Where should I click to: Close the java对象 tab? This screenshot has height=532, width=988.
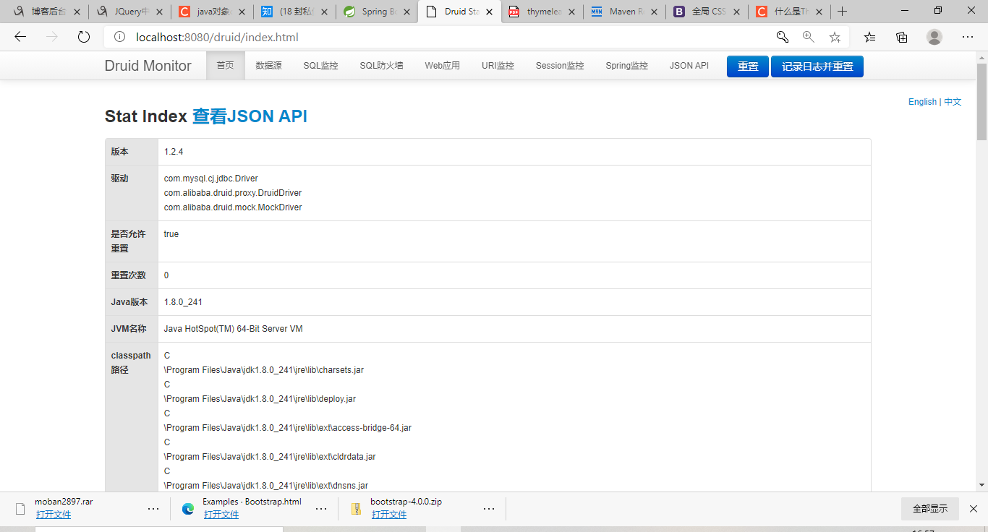click(x=242, y=12)
